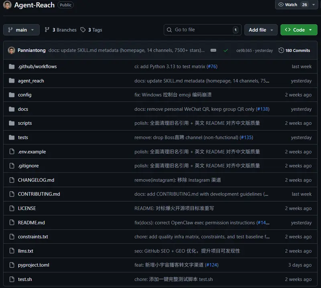The height and width of the screenshot is (288, 321).
Task: Click the folder icon beside agent_reach
Action: click(11, 81)
